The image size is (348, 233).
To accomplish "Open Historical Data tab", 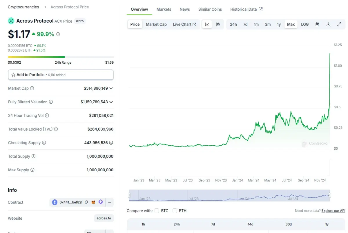I will coord(246,9).
